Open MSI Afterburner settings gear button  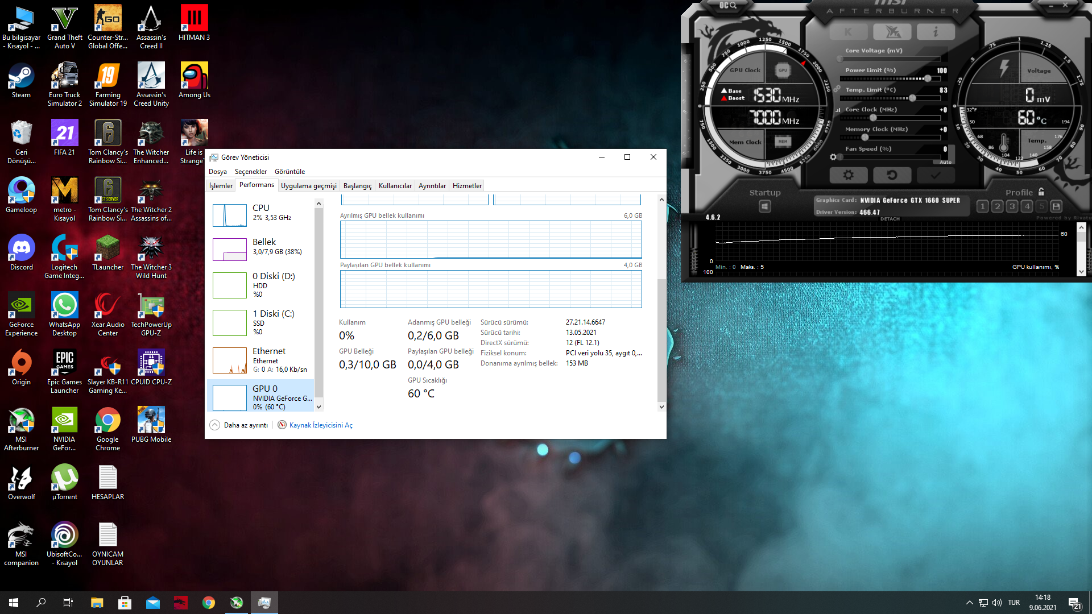(x=848, y=175)
